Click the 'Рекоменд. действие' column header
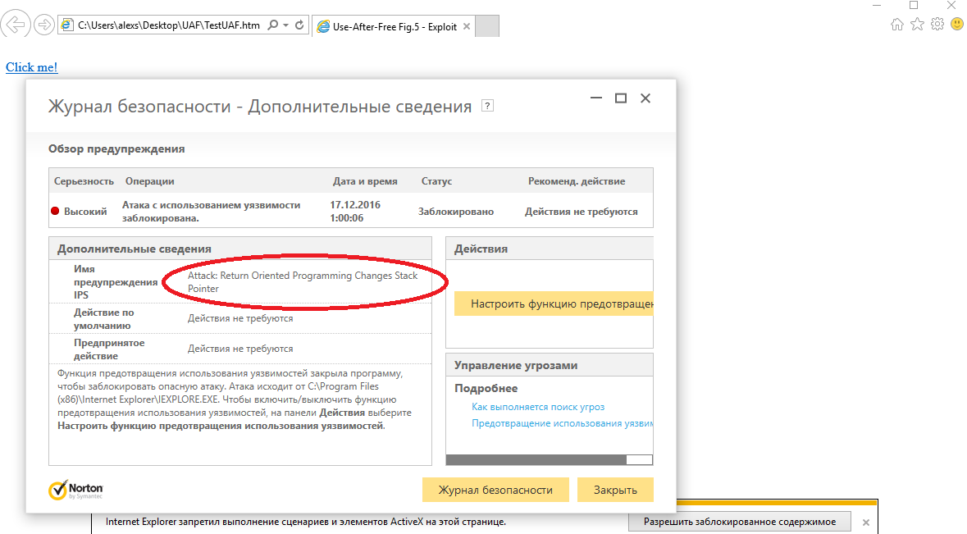 pos(577,181)
